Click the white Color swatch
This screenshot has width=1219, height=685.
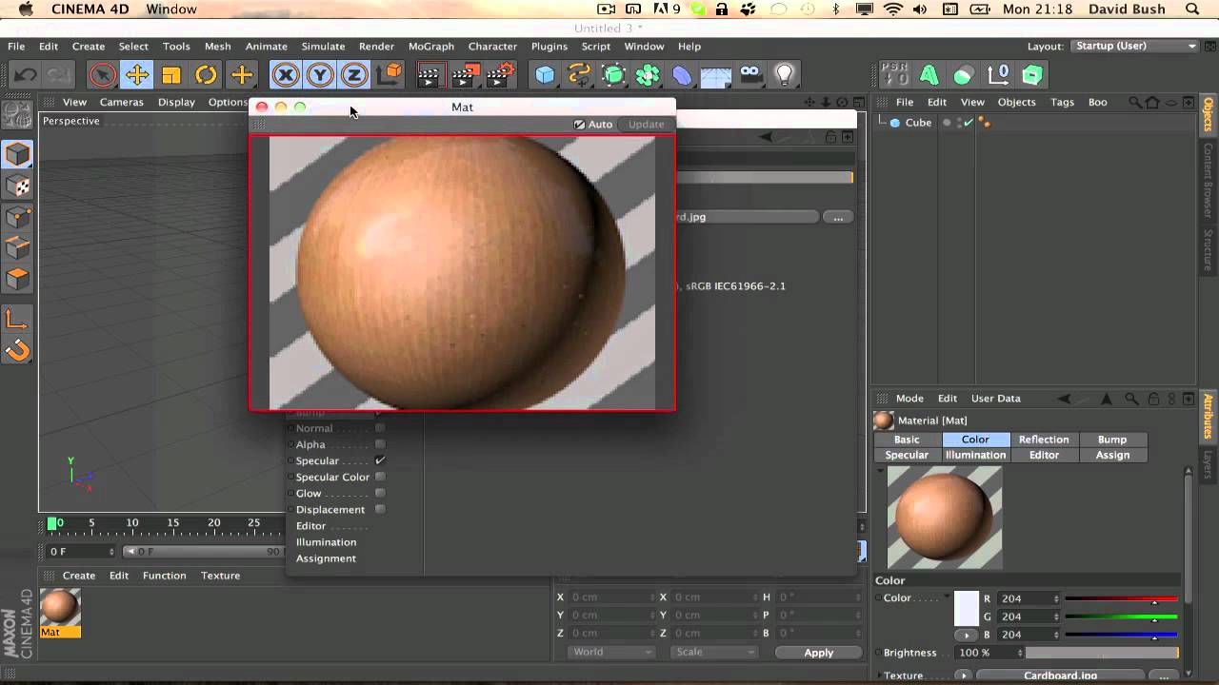coord(966,608)
